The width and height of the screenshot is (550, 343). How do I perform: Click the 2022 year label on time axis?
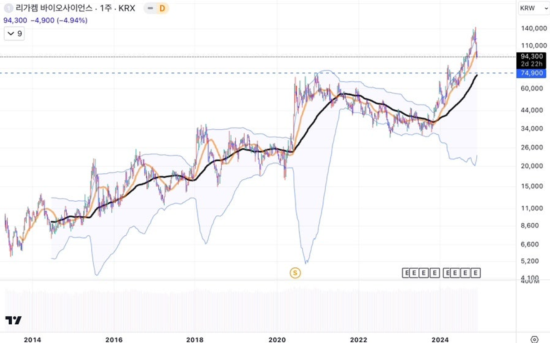[358, 340]
